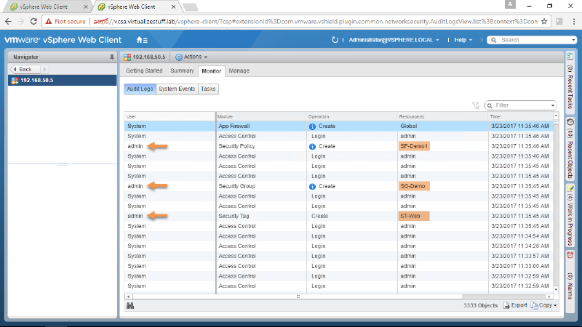Close the first vSphere Web Client tab
The image size is (582, 327).
(x=86, y=7)
